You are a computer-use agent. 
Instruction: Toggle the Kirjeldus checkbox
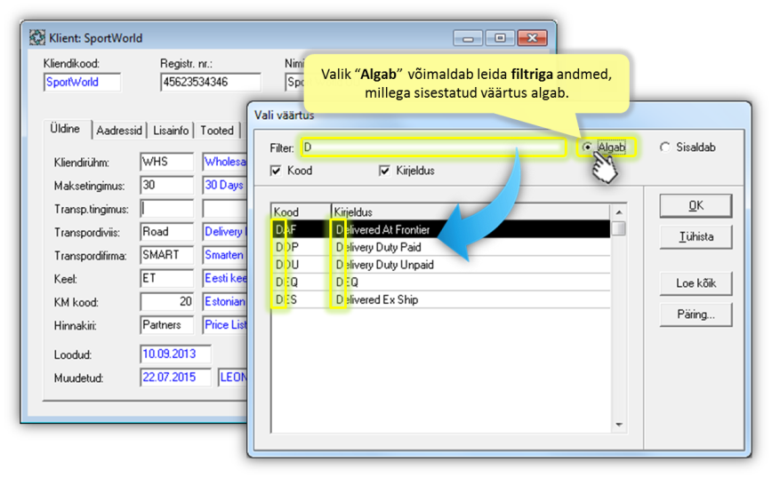(384, 171)
